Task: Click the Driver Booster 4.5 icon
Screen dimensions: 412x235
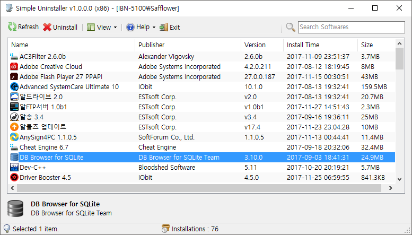Action: coord(14,177)
